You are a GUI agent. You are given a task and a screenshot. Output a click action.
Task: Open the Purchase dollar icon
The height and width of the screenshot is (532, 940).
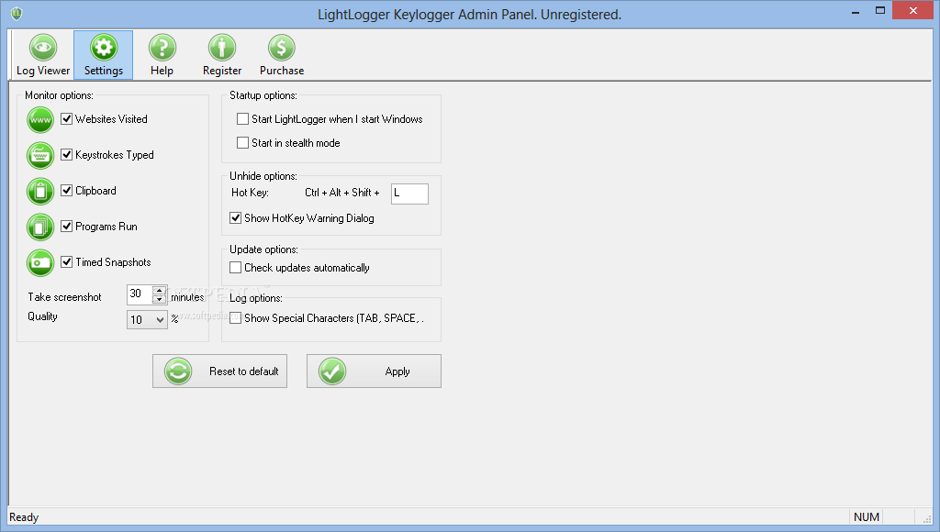282,55
